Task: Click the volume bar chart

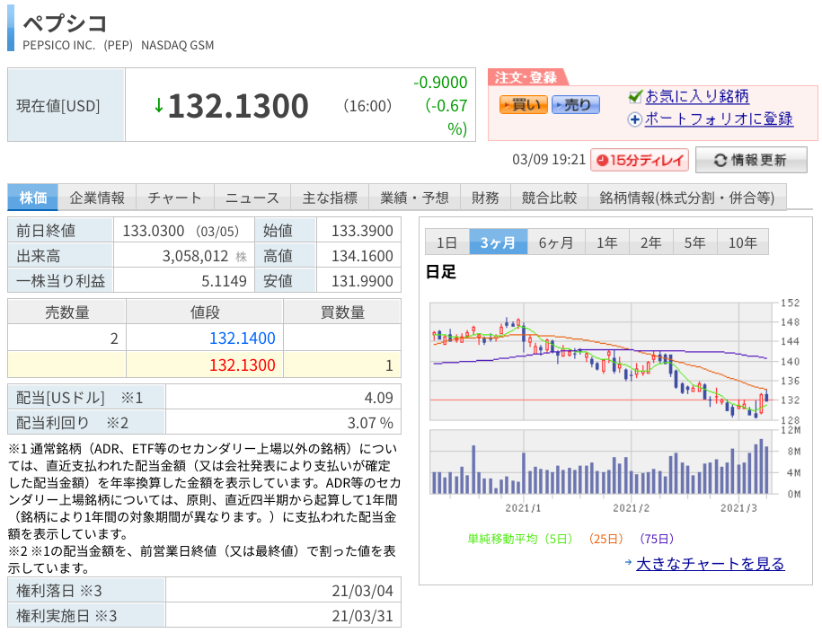Action: [602, 462]
